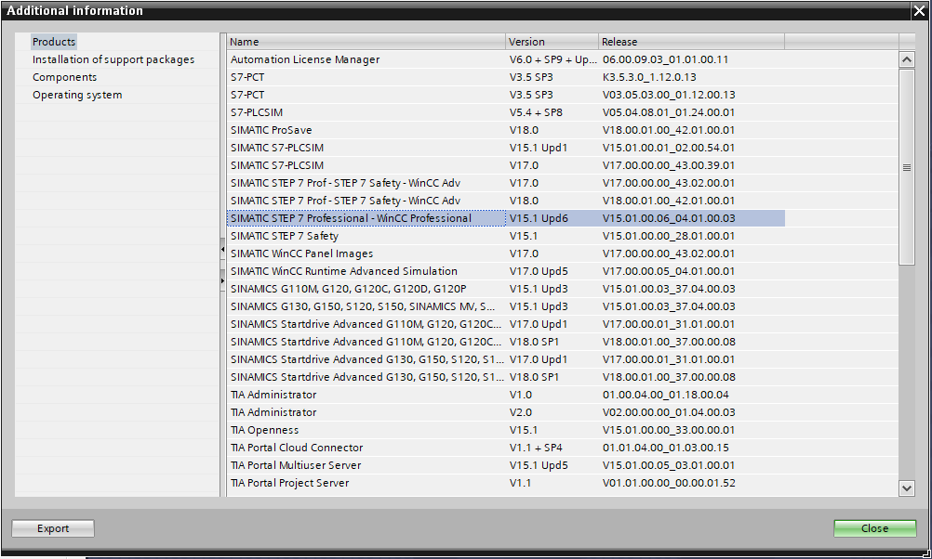Select Startdrive Advanced G130 V18.0 SP1 row

(x=506, y=377)
